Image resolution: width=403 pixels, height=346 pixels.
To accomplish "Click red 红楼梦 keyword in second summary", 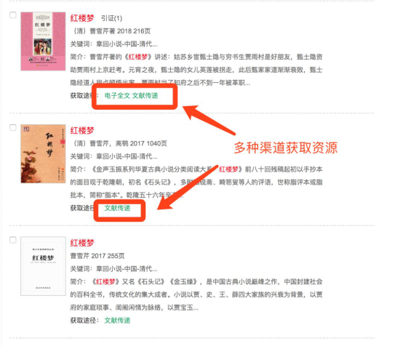I will point(228,169).
